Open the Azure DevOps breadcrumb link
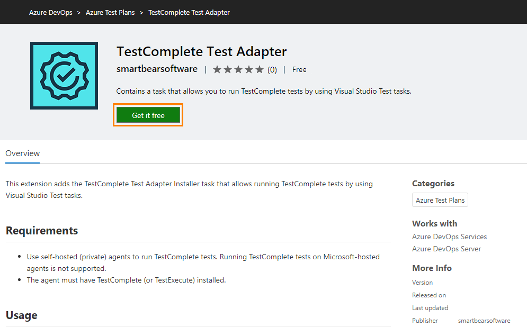The height and width of the screenshot is (336, 527). point(50,12)
